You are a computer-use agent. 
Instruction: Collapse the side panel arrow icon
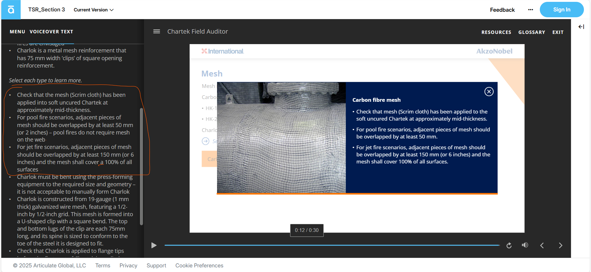pyautogui.click(x=581, y=27)
